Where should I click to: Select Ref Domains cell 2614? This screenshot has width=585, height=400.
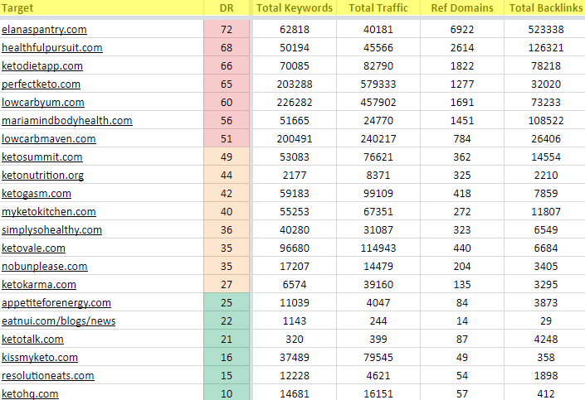pos(462,48)
